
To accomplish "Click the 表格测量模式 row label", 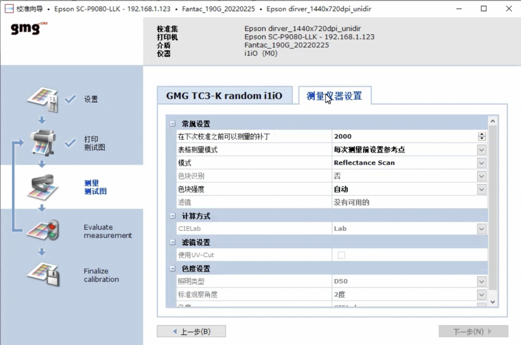I will coord(198,150).
